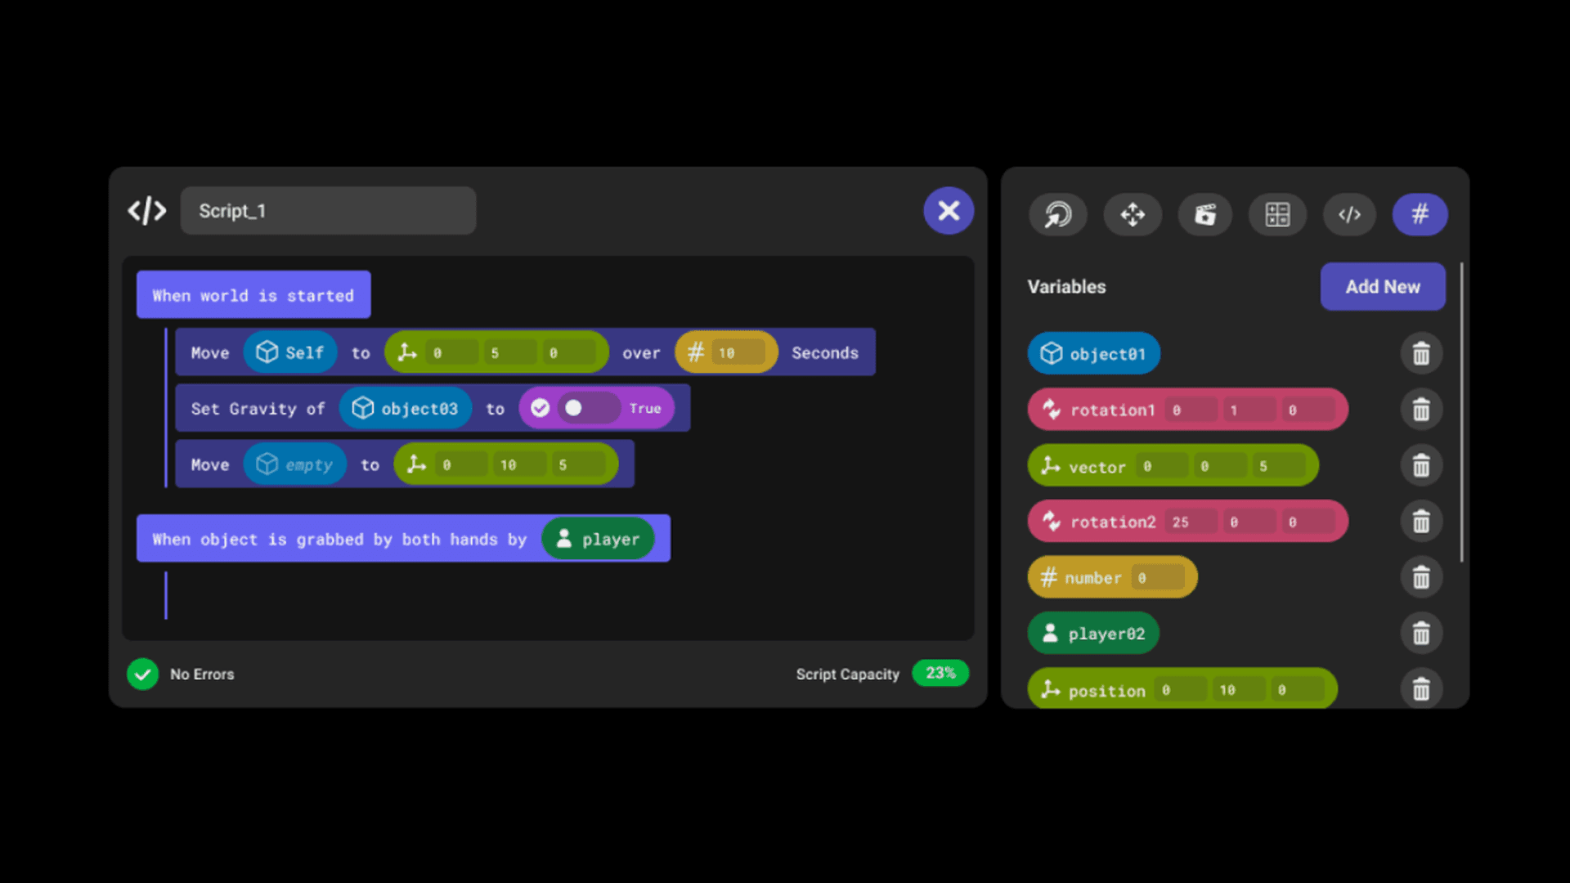Select the When world is started event block
Image resolution: width=1570 pixels, height=883 pixels.
(253, 294)
